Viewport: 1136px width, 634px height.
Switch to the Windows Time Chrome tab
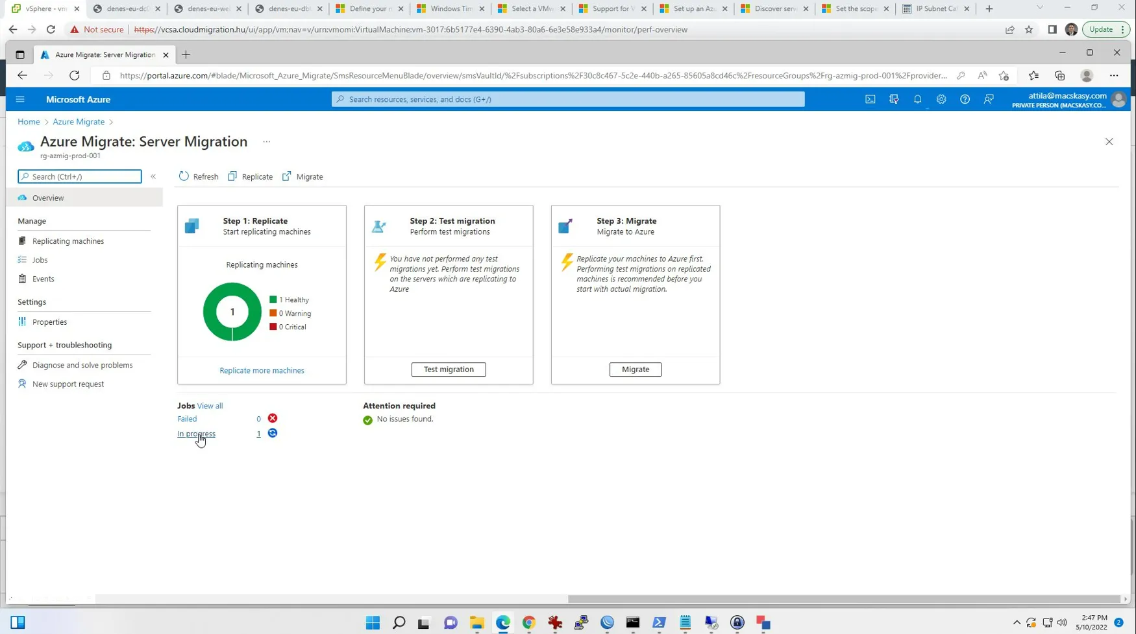point(449,9)
